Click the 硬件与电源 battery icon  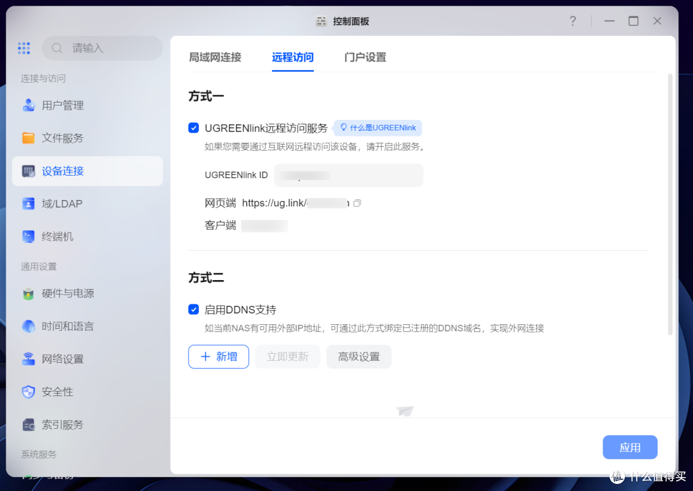click(28, 294)
